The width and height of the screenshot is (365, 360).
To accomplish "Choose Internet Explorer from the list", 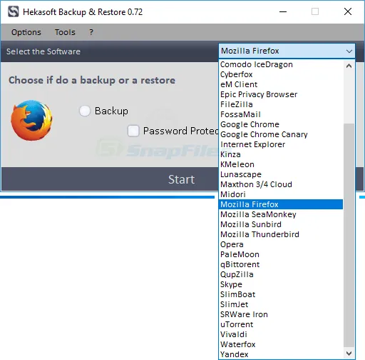I will click(x=281, y=144).
